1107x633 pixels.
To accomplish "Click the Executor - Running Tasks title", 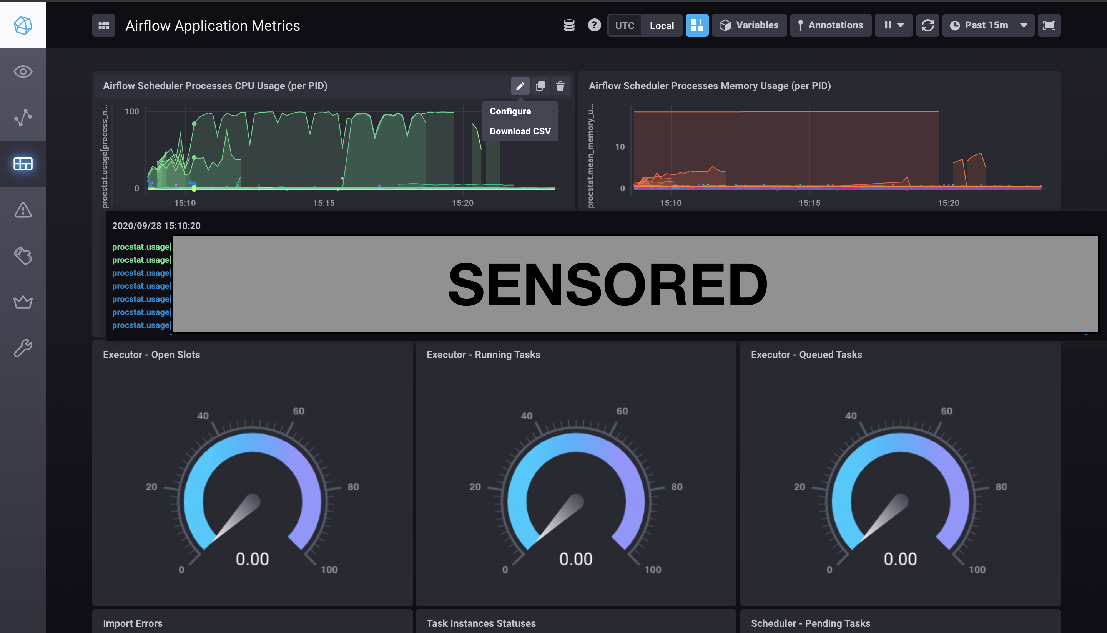I will click(483, 354).
